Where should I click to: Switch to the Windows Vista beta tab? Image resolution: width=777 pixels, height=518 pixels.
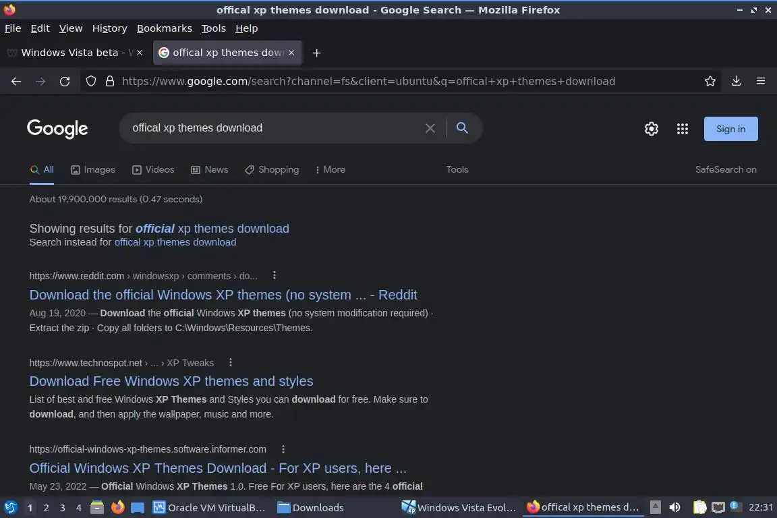point(74,53)
